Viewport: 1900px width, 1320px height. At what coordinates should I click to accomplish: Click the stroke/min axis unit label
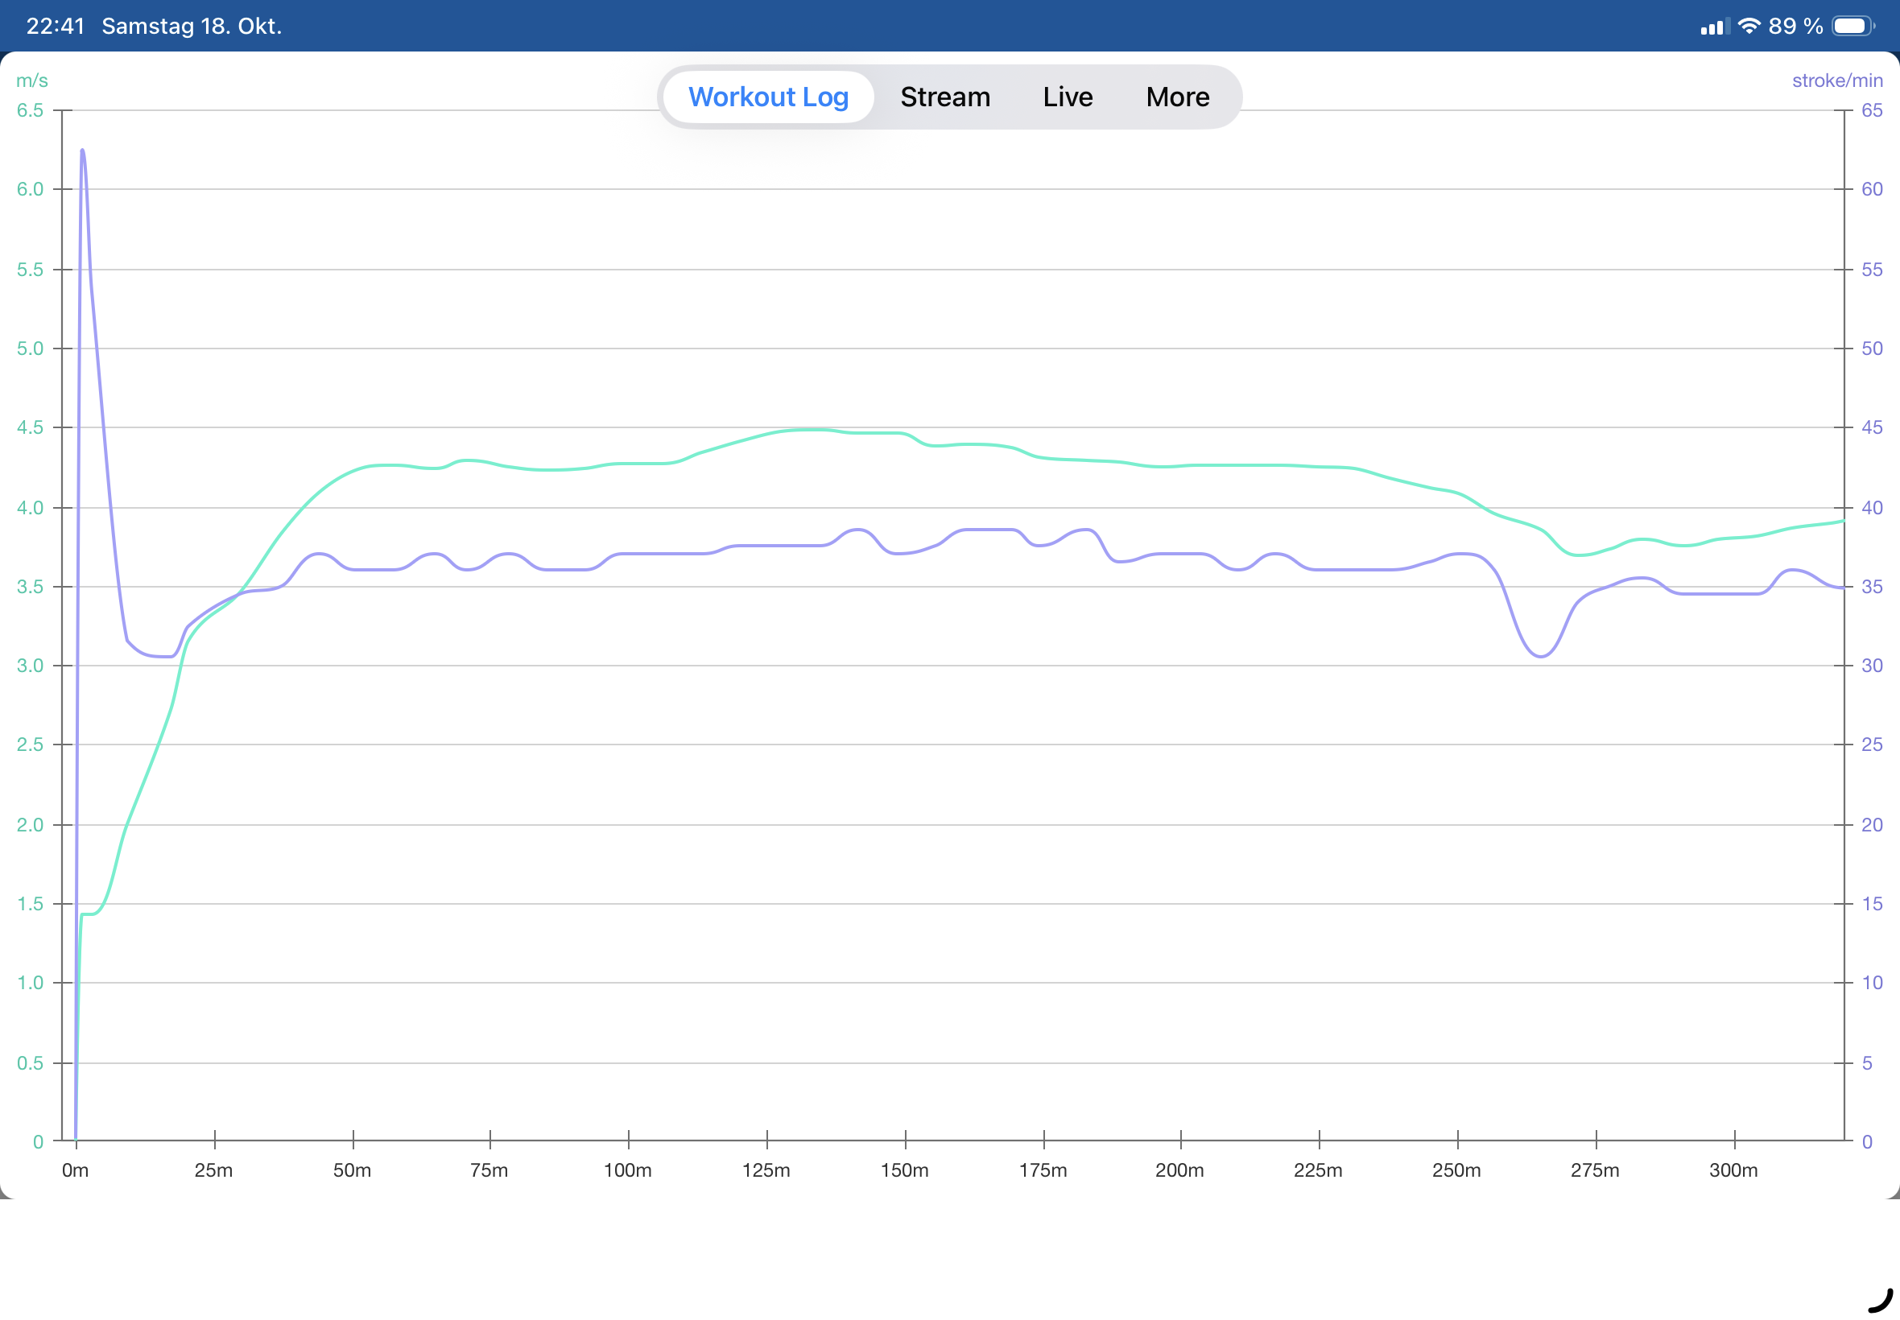[1836, 80]
